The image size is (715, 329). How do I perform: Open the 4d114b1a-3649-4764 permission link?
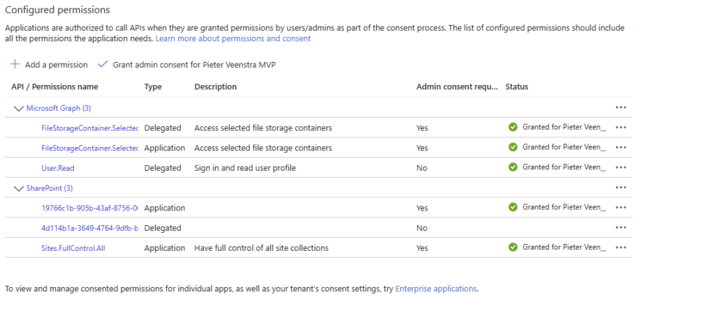point(89,229)
